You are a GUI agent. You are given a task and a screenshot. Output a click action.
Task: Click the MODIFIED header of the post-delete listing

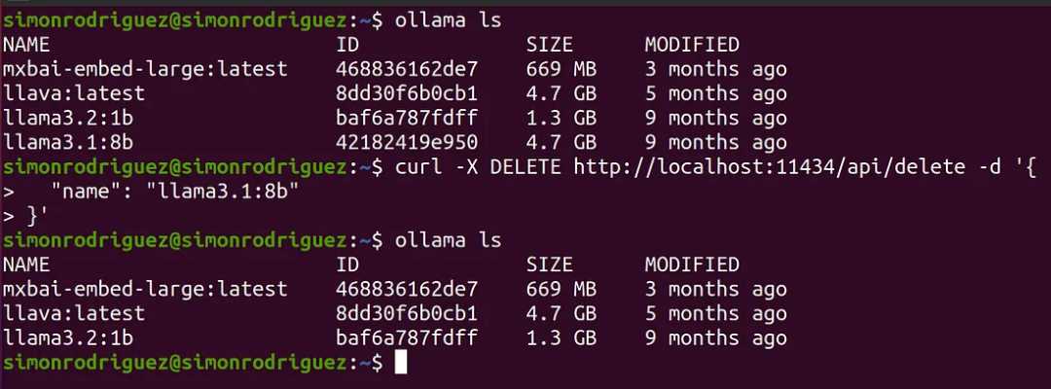click(x=692, y=265)
